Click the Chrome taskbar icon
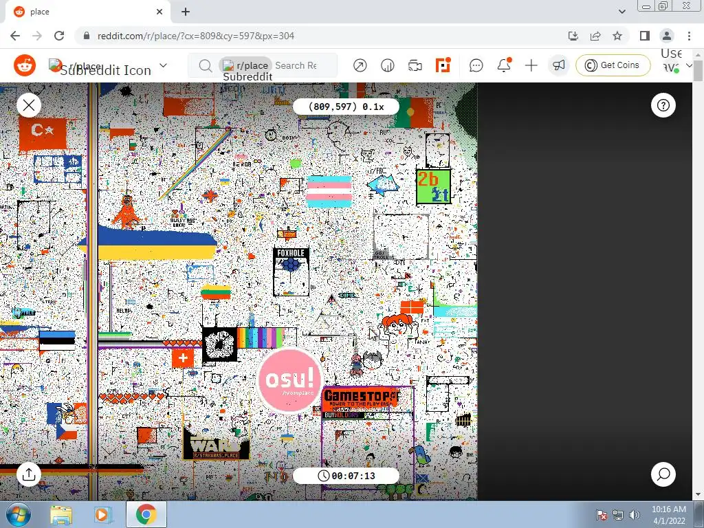 click(146, 514)
